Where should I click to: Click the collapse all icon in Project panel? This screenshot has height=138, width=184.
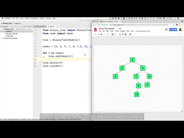pyautogui.click(x=26, y=26)
